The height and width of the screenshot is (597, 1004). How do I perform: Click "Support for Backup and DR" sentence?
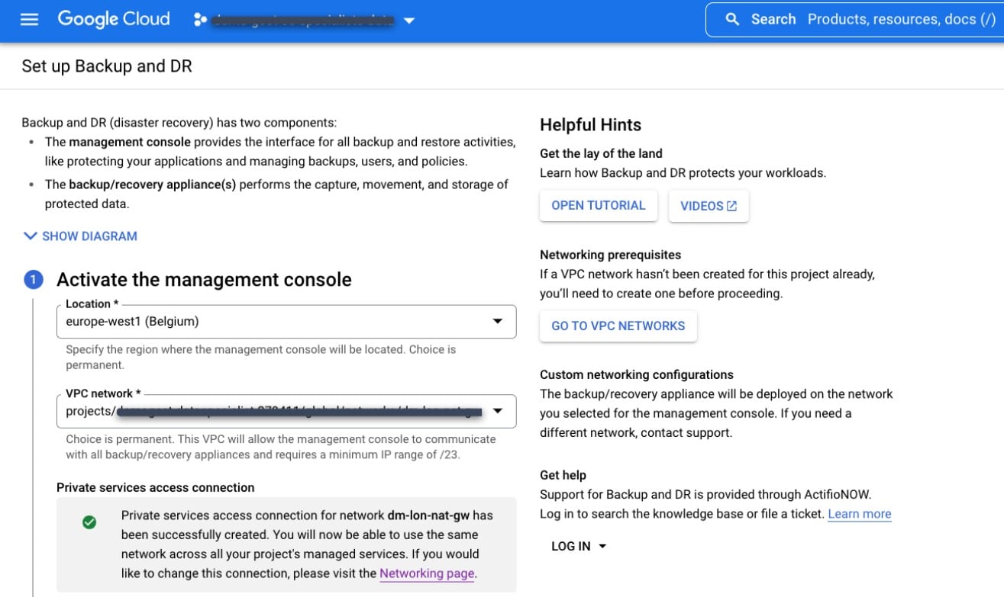tap(705, 495)
